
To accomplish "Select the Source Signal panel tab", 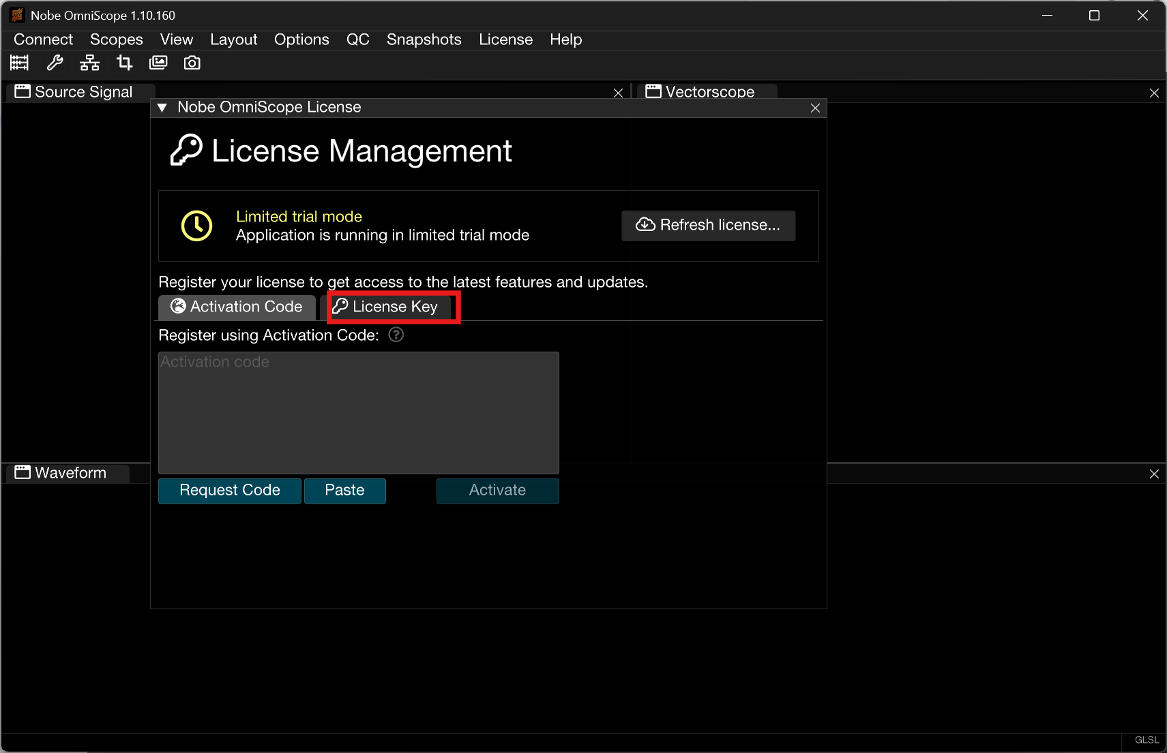I will point(80,92).
